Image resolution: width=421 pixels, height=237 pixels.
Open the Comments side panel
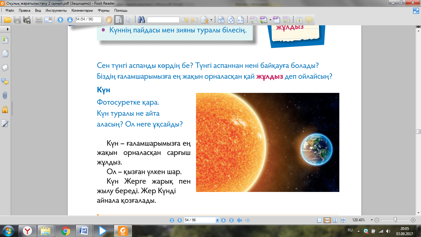5,82
